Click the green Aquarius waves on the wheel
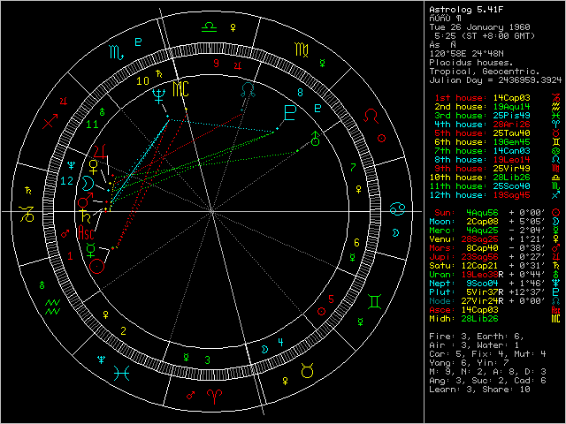 [x=53, y=307]
